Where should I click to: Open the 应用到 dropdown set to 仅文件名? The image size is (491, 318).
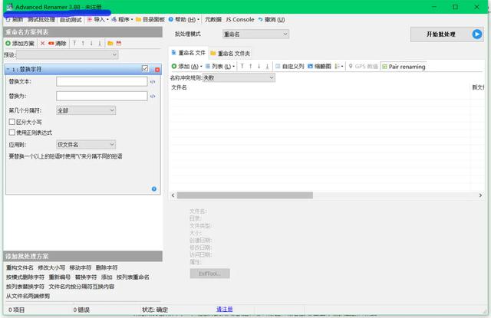coord(86,145)
